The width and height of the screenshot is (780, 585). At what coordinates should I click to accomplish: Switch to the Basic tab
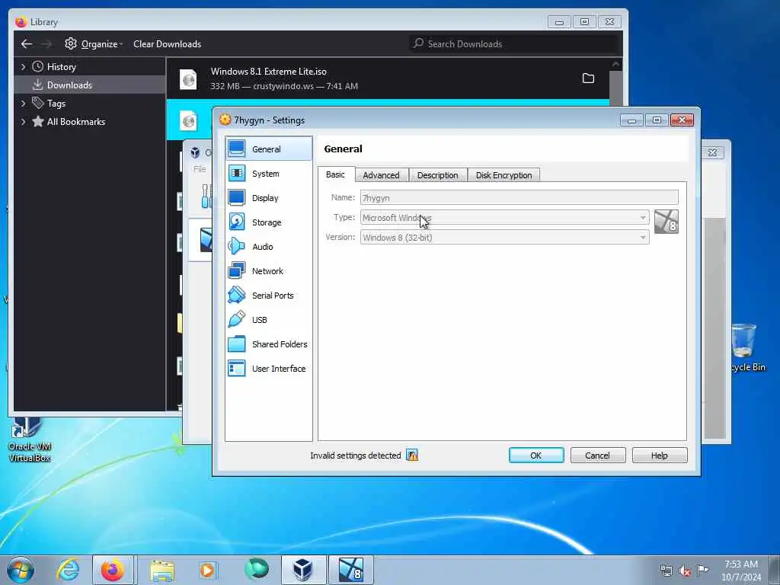(336, 174)
